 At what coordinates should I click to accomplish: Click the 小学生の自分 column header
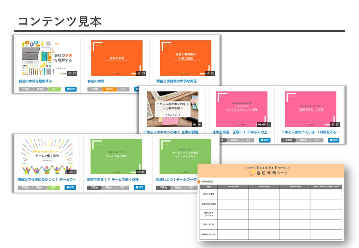(x=233, y=187)
